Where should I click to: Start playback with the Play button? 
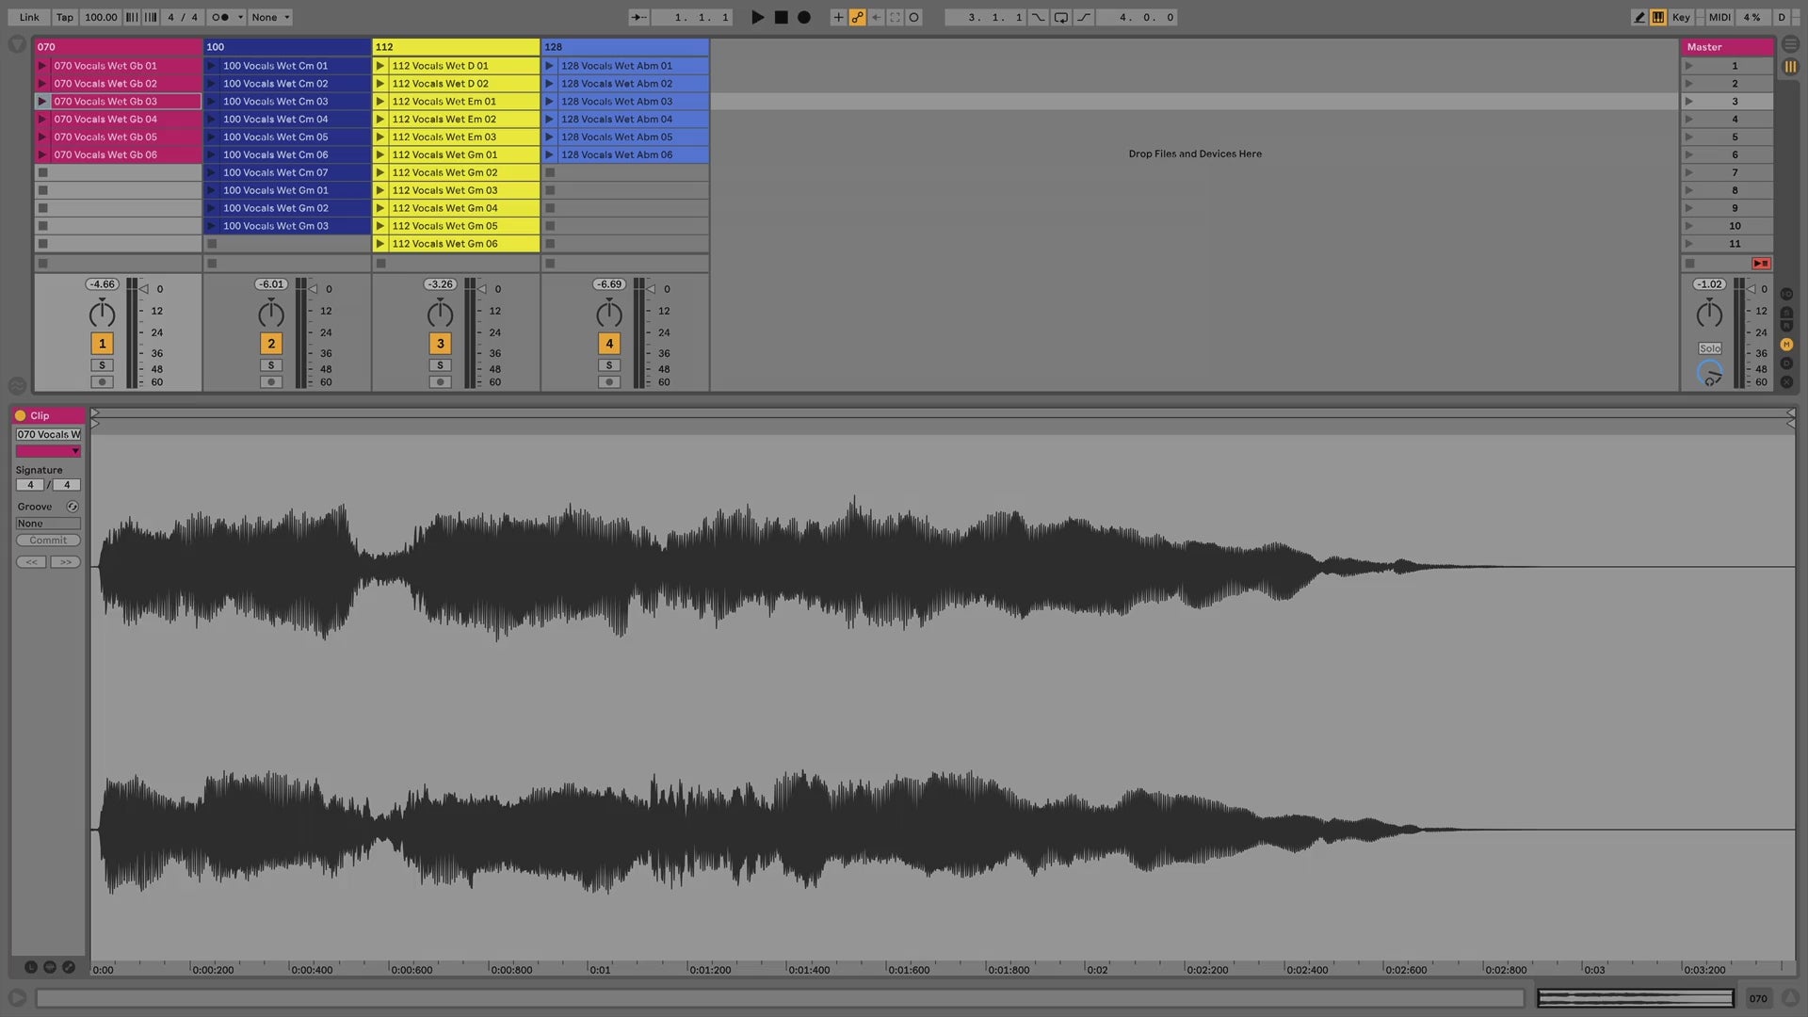click(x=757, y=17)
